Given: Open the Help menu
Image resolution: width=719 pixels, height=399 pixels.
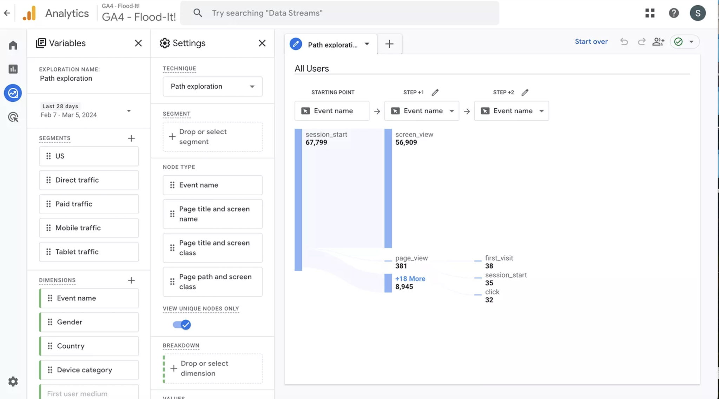Looking at the screenshot, I should (x=674, y=13).
